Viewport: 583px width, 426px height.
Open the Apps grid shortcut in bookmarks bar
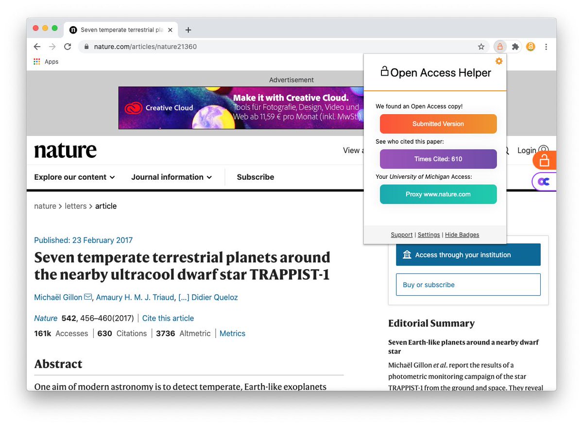pyautogui.click(x=46, y=62)
